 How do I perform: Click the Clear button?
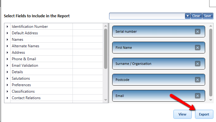(x=196, y=16)
